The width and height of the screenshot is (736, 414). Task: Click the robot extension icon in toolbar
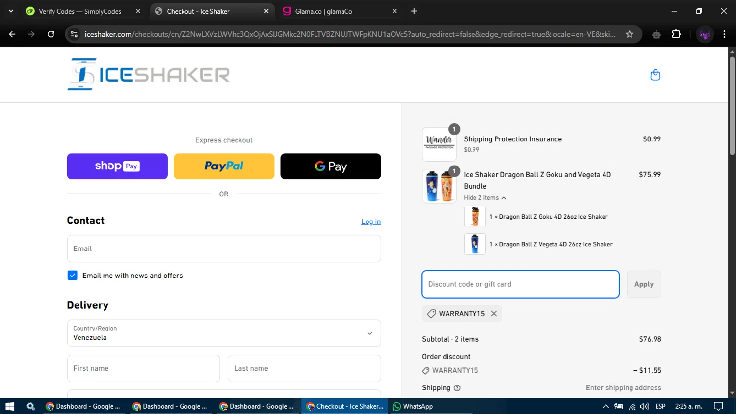pos(657,34)
